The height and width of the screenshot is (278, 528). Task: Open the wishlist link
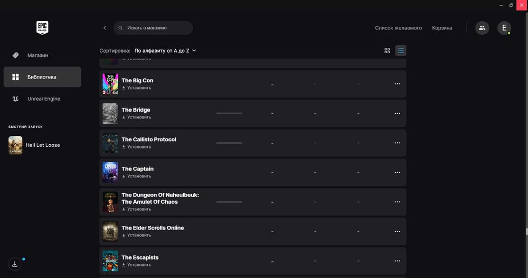(x=398, y=28)
